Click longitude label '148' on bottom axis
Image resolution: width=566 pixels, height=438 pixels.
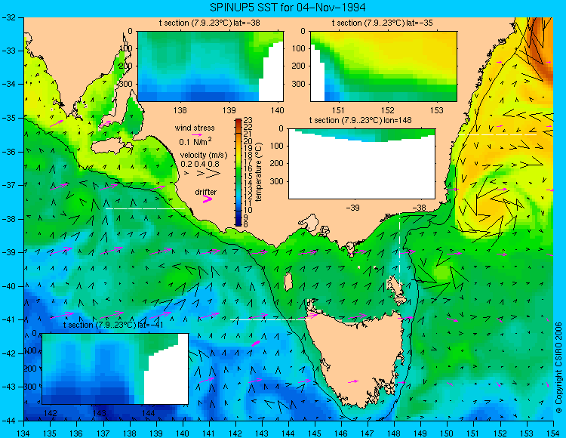tap(394, 433)
